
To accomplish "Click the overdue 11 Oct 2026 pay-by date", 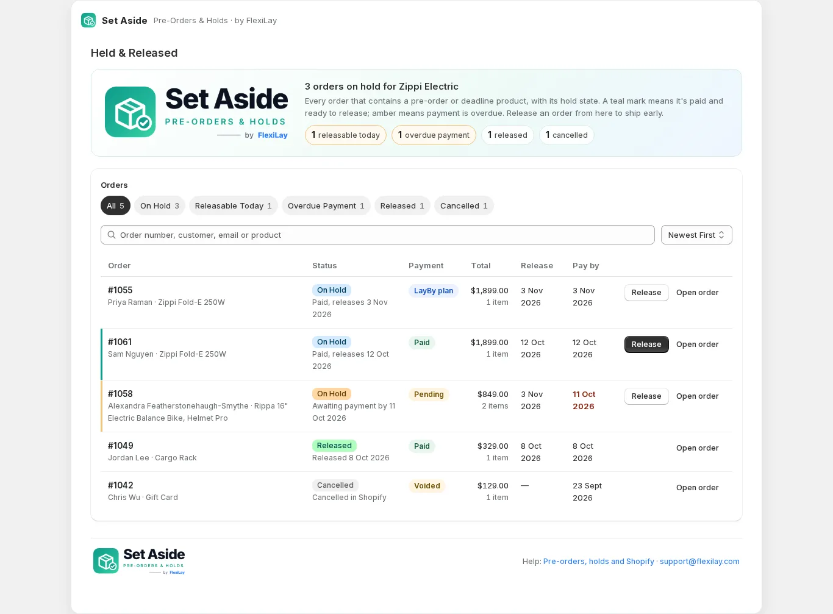I will 584,401.
